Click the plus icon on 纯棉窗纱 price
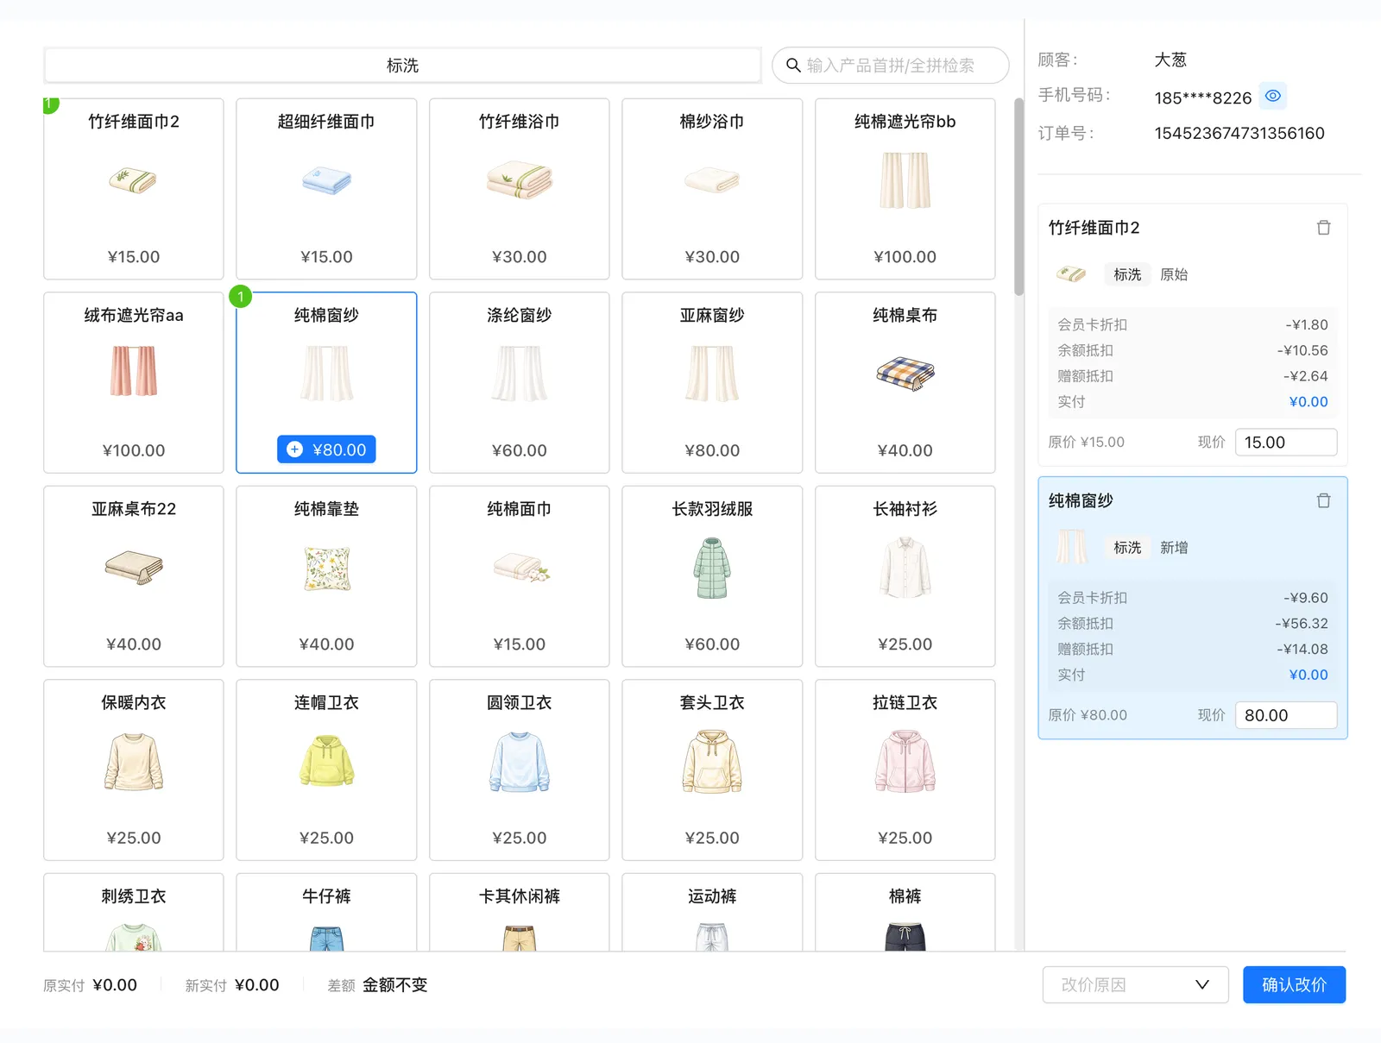The image size is (1381, 1043). [x=295, y=449]
